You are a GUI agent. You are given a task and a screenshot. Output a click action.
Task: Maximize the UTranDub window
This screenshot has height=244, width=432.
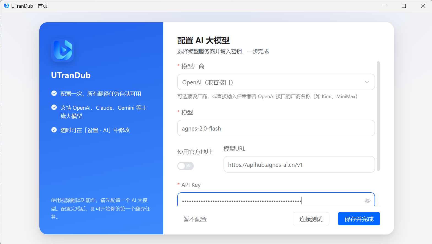pos(404,6)
